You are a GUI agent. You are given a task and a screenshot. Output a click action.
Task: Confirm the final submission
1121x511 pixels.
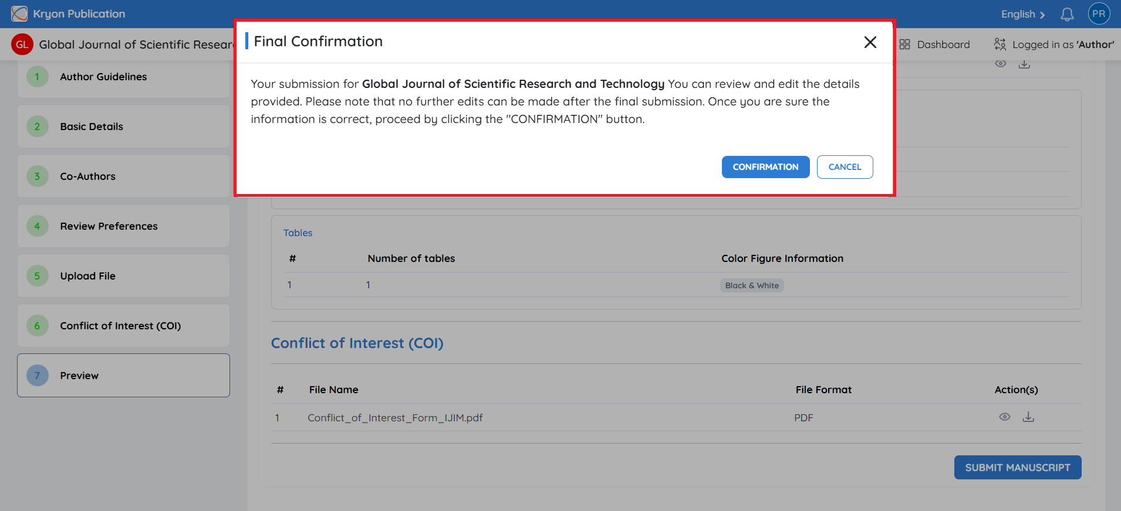click(765, 167)
